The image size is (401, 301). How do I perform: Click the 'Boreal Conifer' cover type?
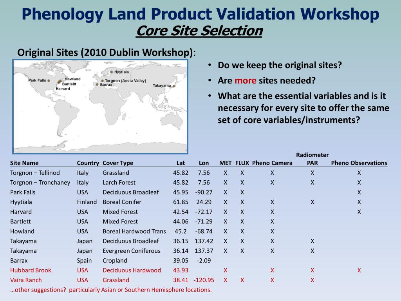(x=122, y=202)
